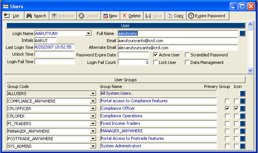
Task: Check Icon checkbox for MANAGER_ANYWHERE row
Action: click(x=236, y=131)
